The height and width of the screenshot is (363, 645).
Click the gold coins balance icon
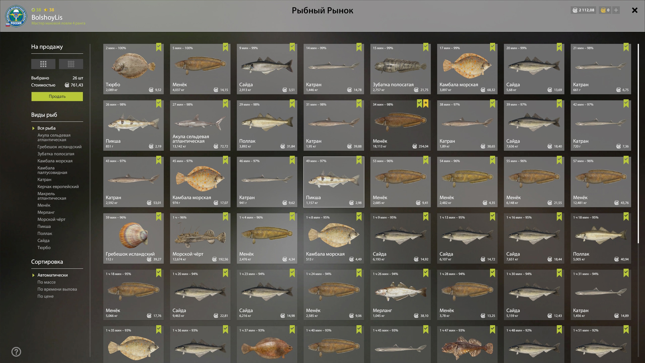click(603, 10)
